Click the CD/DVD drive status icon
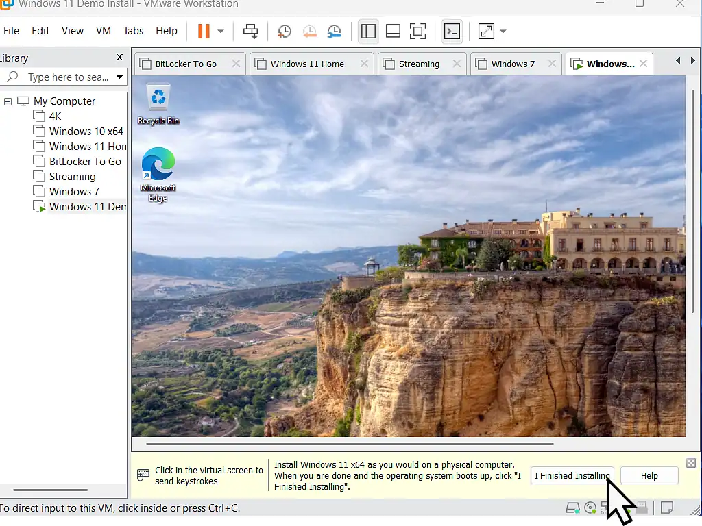 590,508
